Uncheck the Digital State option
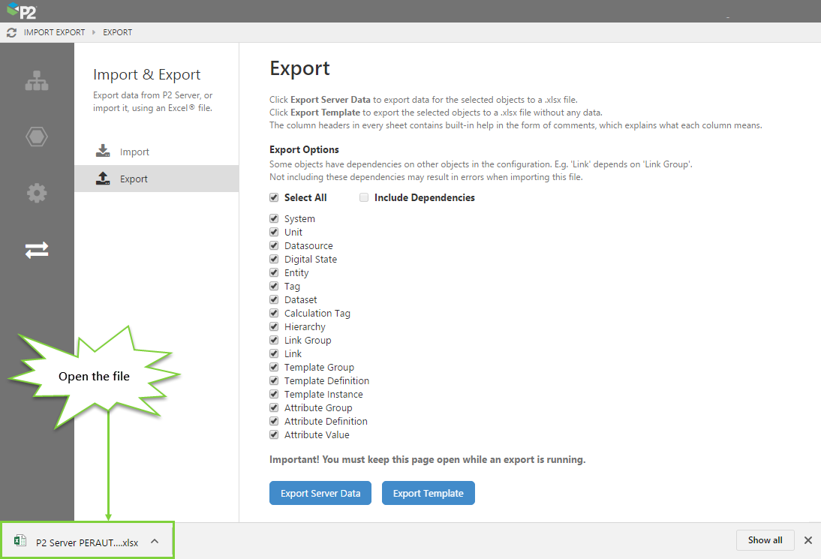 click(274, 259)
